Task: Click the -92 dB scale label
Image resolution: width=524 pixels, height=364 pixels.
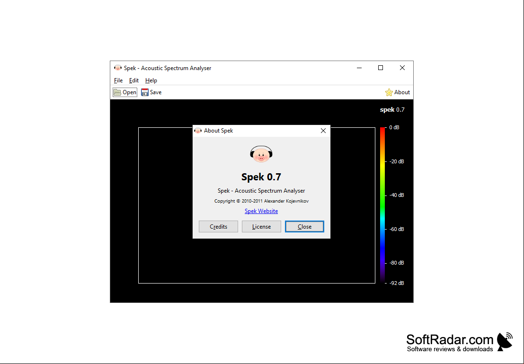Action: (x=397, y=283)
